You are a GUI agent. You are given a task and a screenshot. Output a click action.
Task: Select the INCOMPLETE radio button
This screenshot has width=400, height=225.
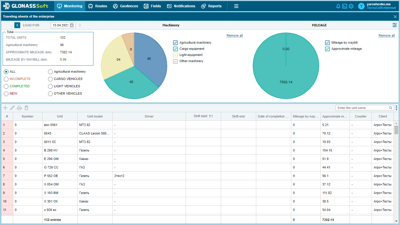pyautogui.click(x=6, y=79)
